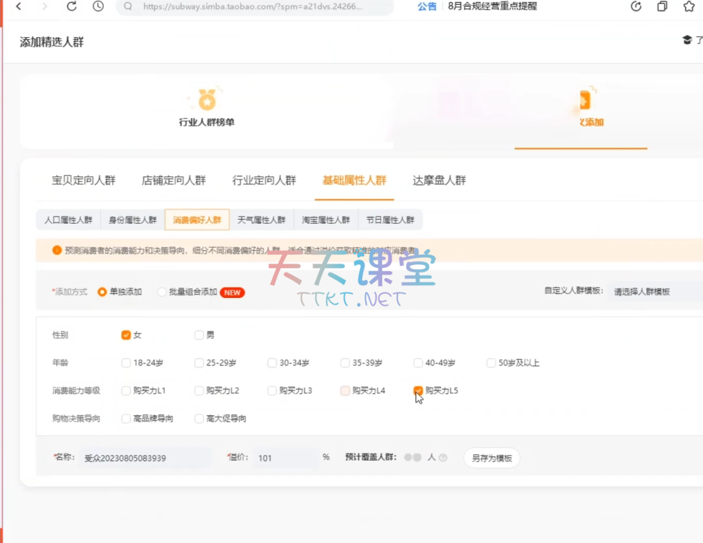The width and height of the screenshot is (703, 543).
Task: Click the 另存为模板 button
Action: (492, 459)
